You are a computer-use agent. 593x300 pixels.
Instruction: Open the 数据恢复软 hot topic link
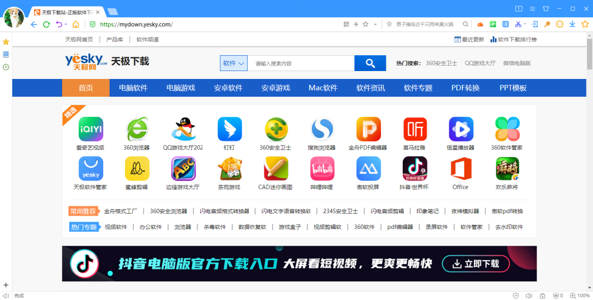pos(252,227)
